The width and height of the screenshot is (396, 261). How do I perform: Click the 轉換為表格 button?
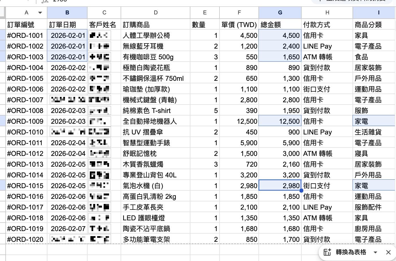[351, 252]
